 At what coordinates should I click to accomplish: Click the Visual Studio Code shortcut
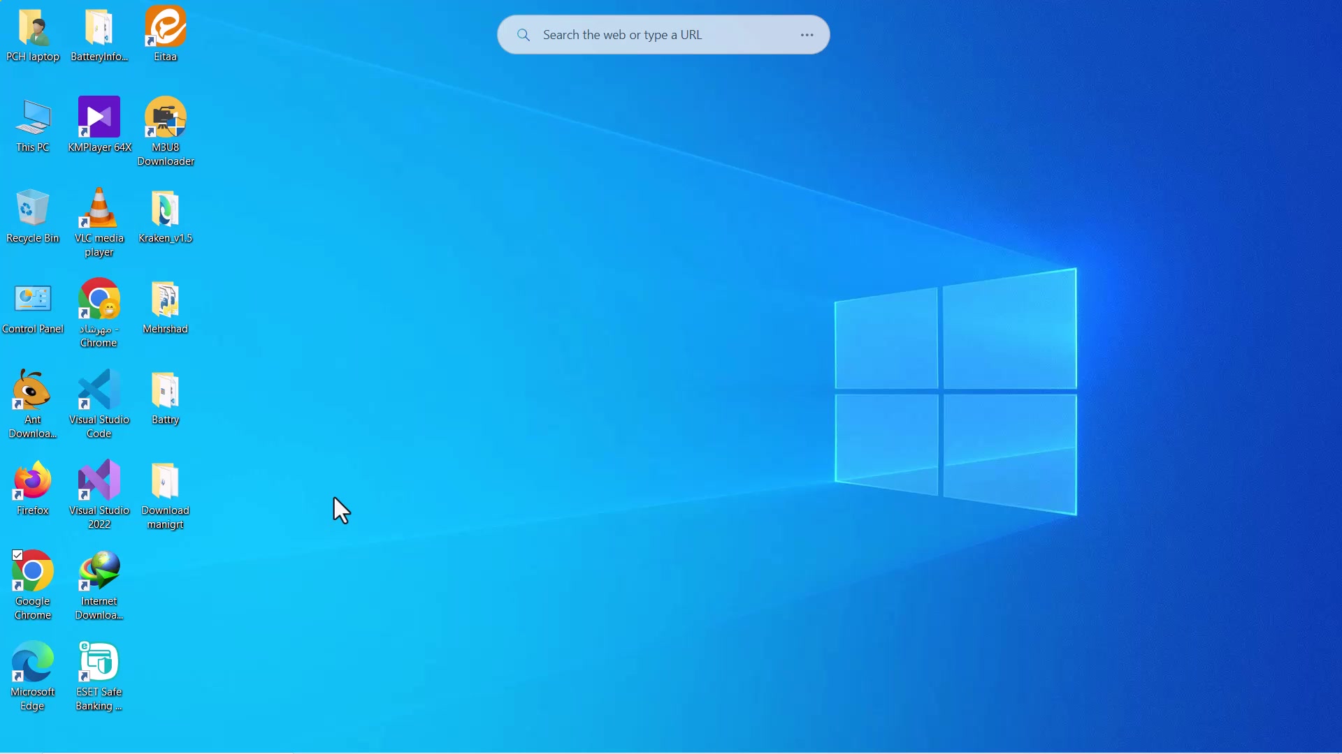(99, 390)
